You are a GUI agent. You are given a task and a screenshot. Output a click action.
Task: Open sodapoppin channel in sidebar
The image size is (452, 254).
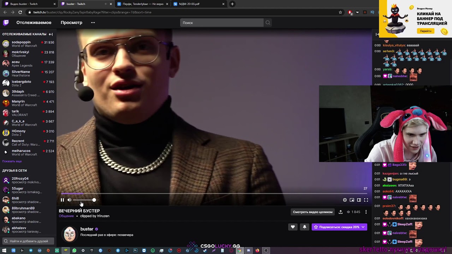[x=28, y=44]
